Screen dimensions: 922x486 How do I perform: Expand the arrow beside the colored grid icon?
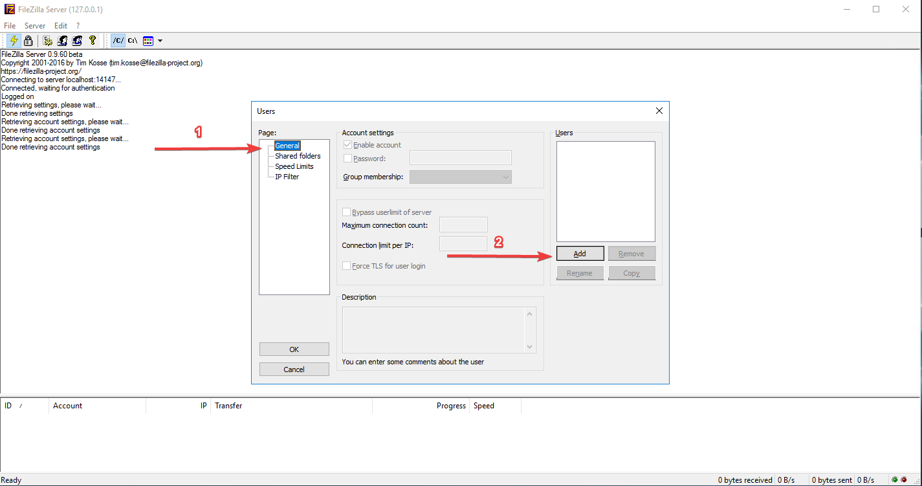tap(160, 40)
